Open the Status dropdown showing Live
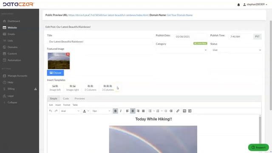272x153 pixels. [x=236, y=50]
